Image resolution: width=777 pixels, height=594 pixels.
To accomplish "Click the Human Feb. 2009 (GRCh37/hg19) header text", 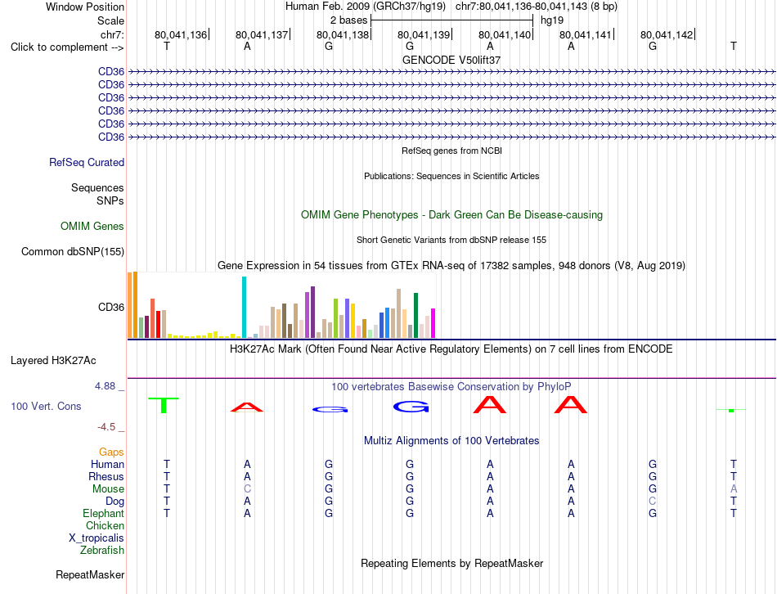I will pyautogui.click(x=366, y=7).
